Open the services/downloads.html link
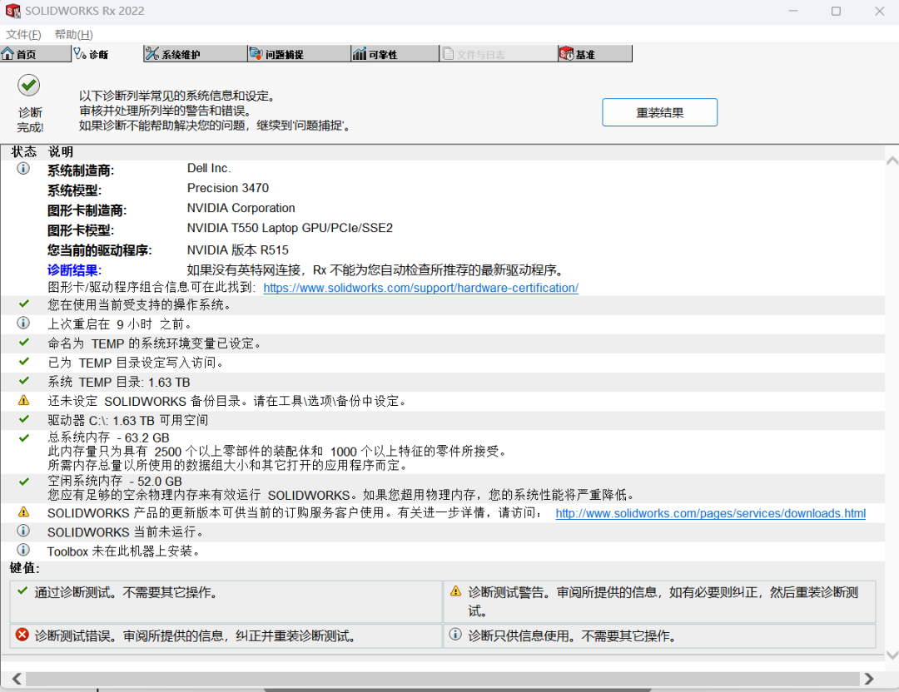This screenshot has height=692, width=899. tap(710, 513)
